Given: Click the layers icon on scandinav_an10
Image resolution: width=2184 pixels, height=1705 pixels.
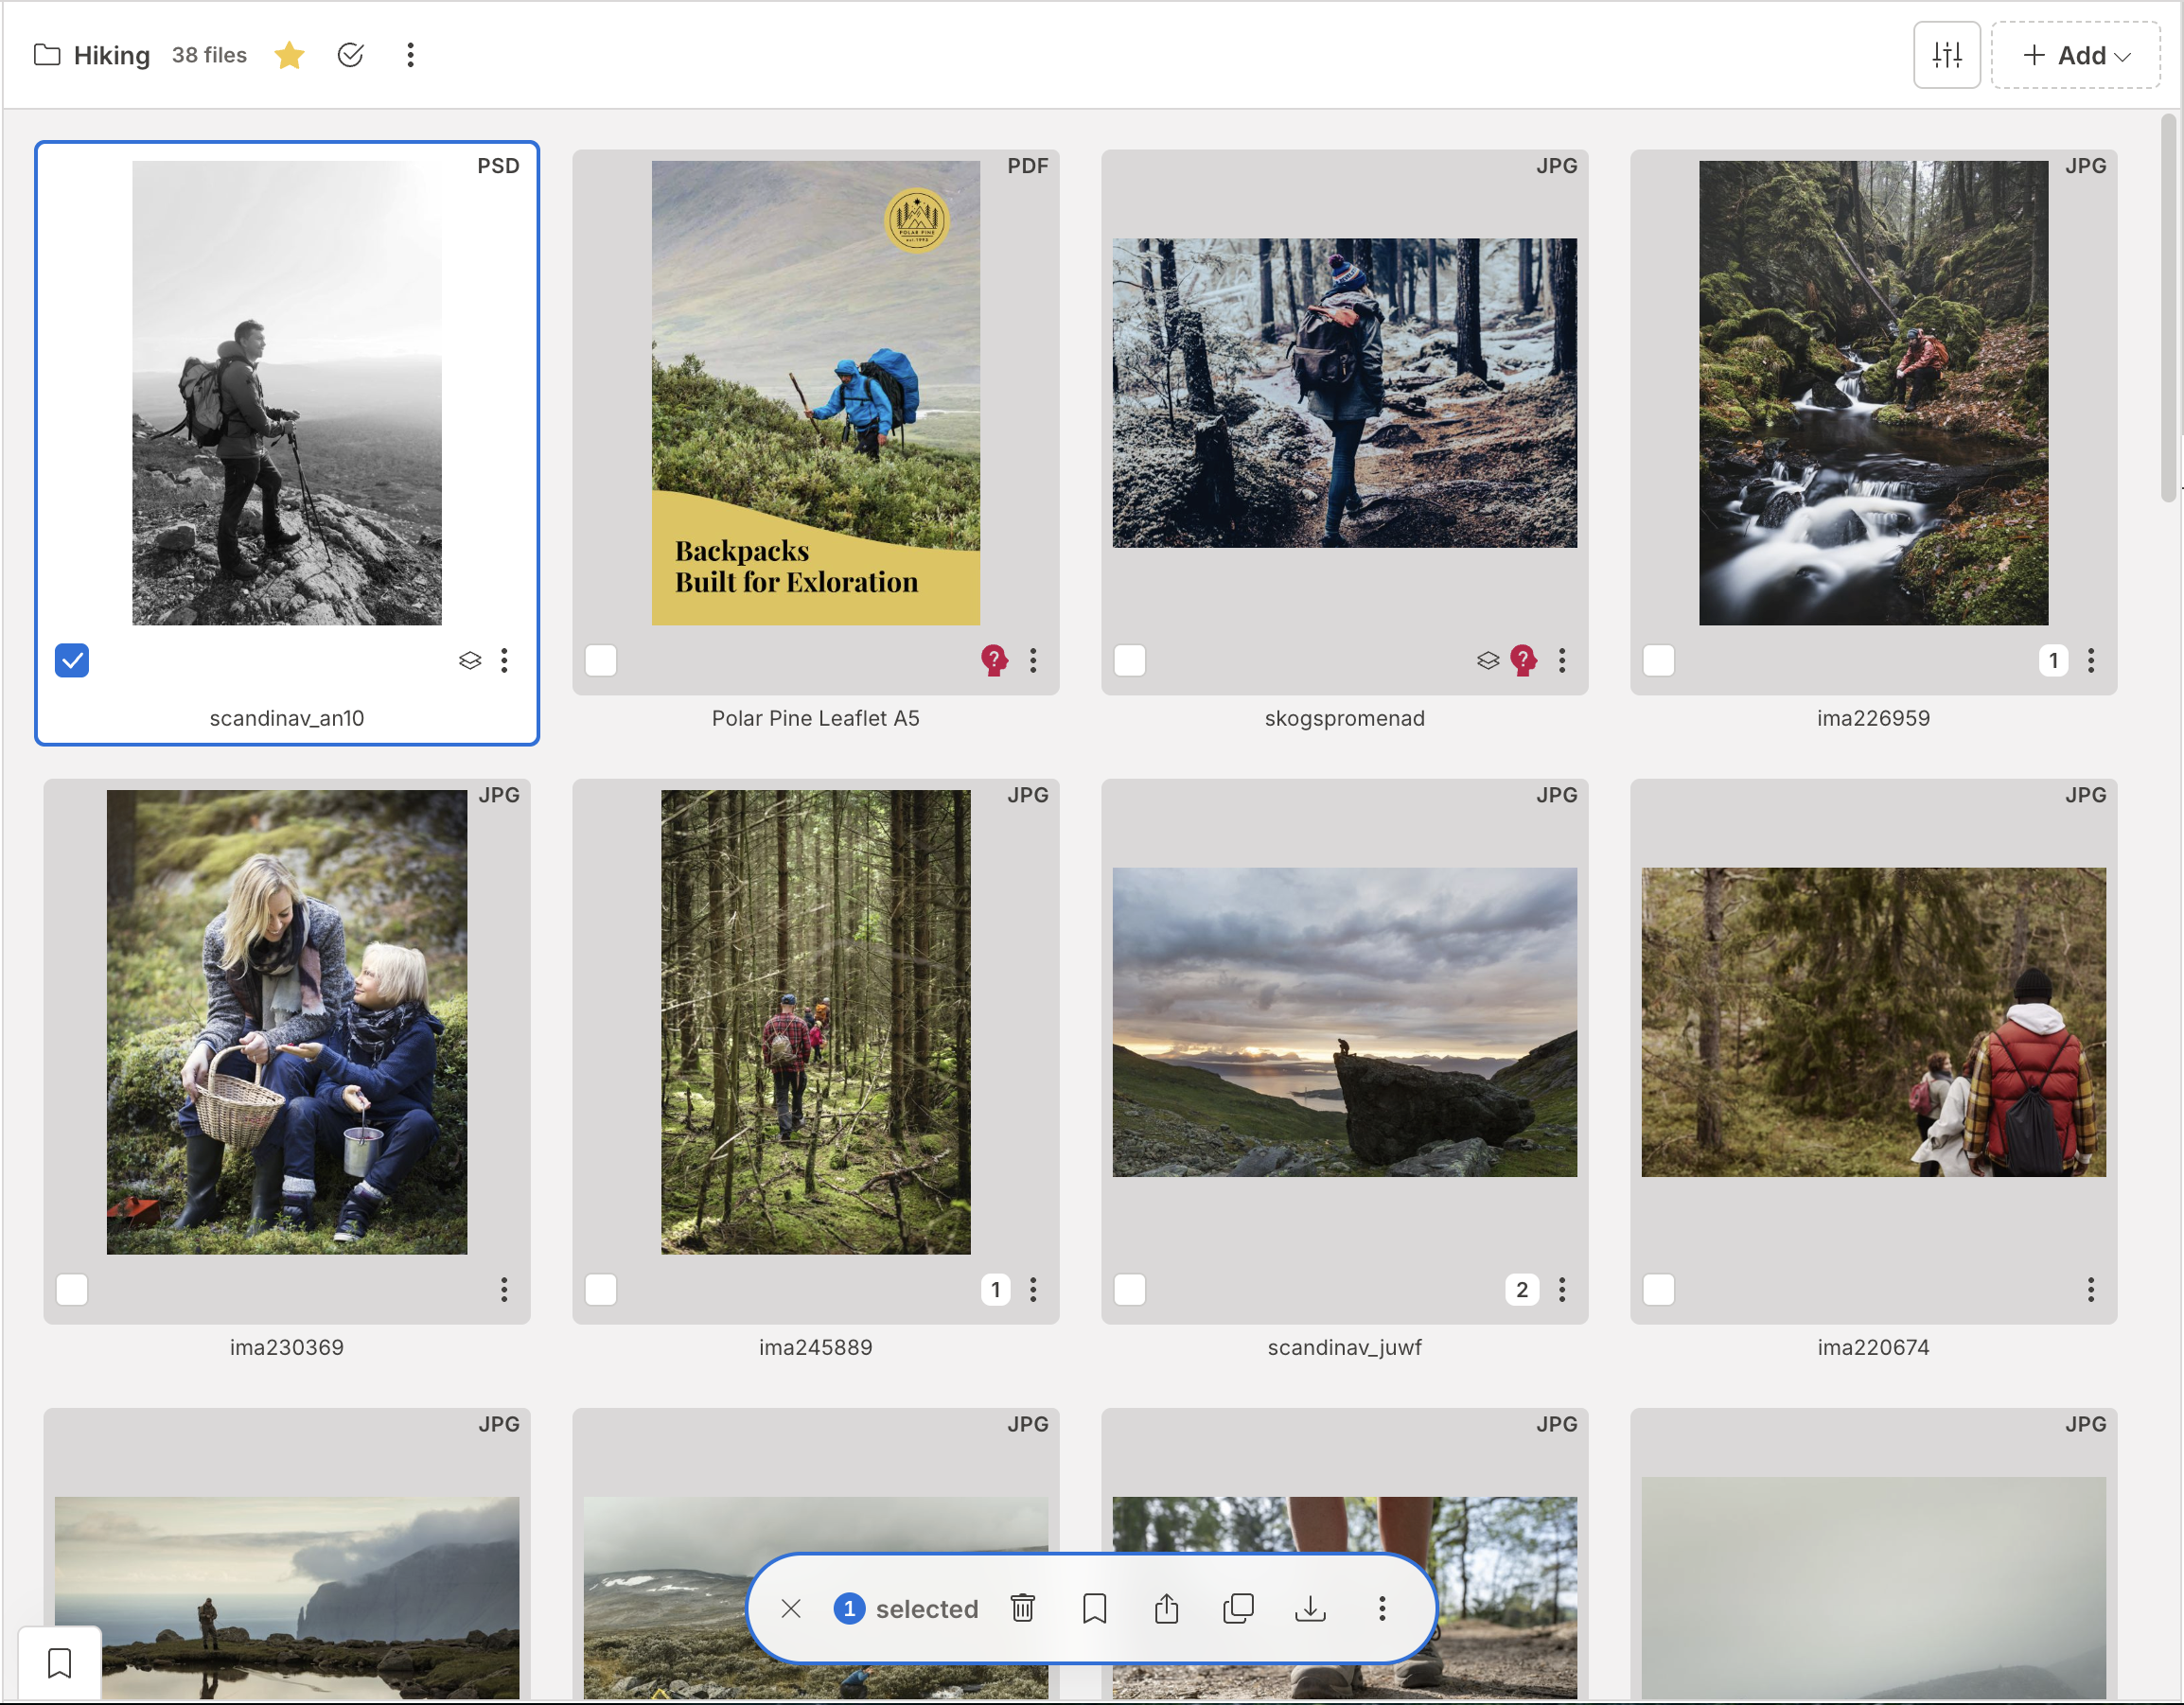Looking at the screenshot, I should tap(470, 660).
